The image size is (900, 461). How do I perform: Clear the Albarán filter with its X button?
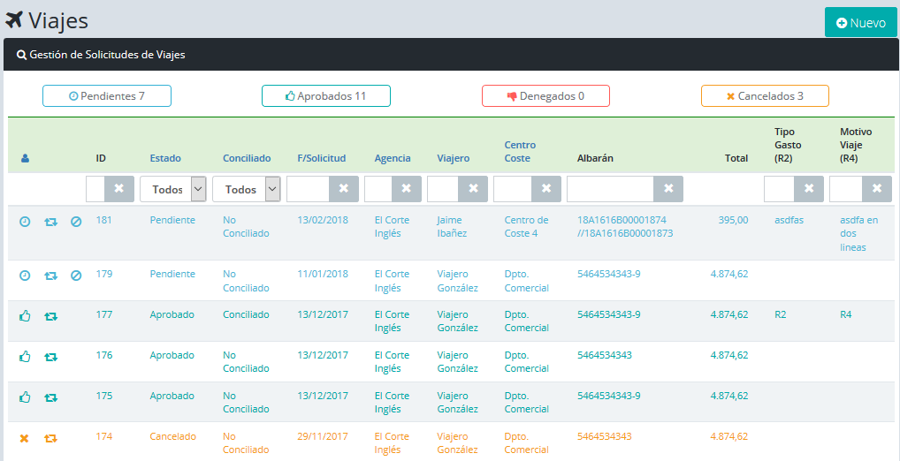coord(668,189)
